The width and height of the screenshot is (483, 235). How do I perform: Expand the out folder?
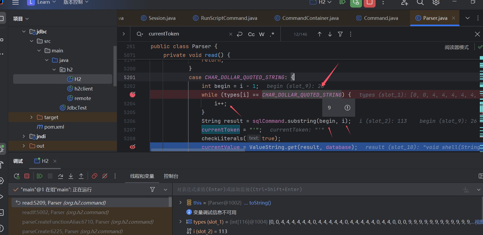pyautogui.click(x=24, y=146)
